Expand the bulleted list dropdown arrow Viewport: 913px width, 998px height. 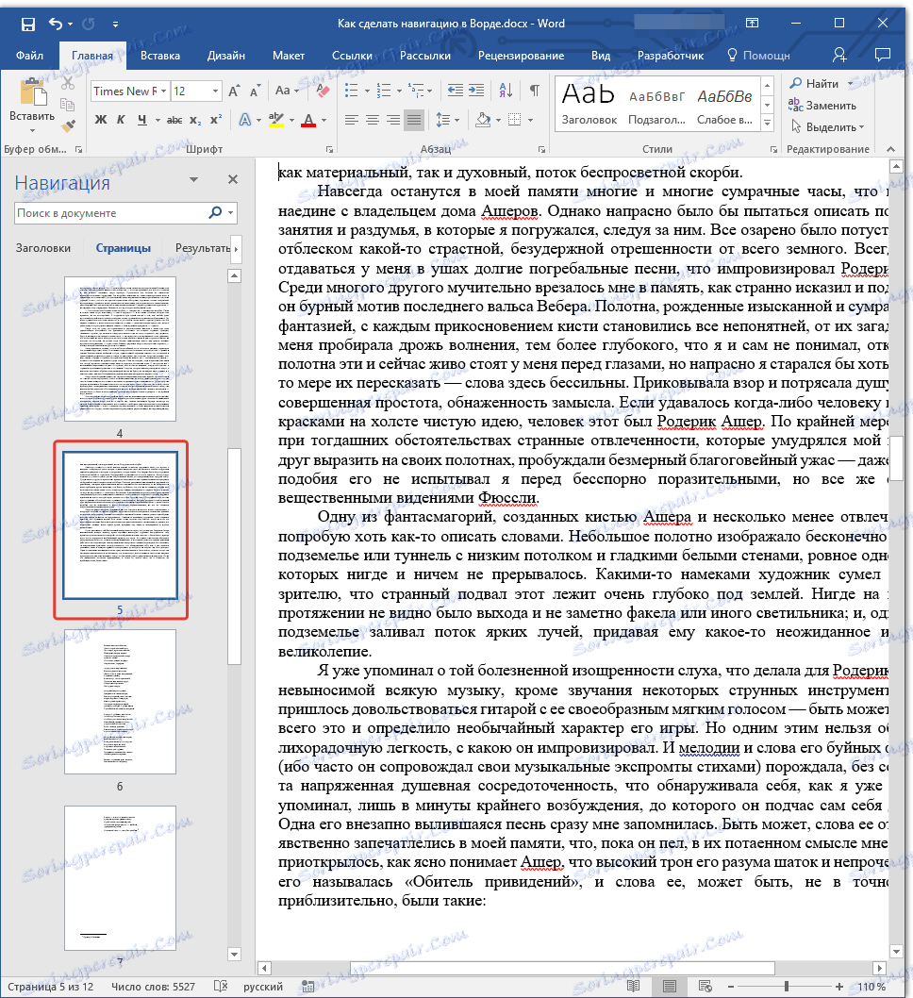click(367, 91)
